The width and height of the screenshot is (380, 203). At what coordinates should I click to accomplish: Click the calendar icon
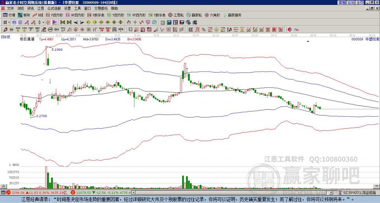[163, 23]
